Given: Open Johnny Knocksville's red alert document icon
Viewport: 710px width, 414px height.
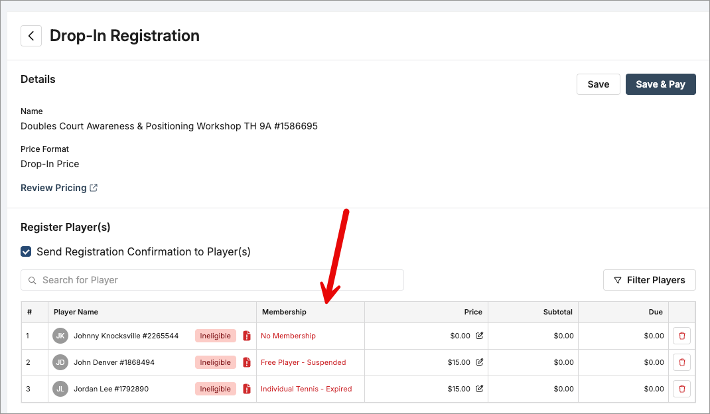Looking at the screenshot, I should click(x=247, y=336).
